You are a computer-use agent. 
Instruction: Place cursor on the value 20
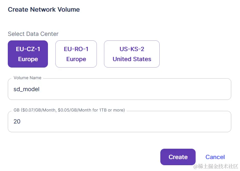(x=17, y=122)
